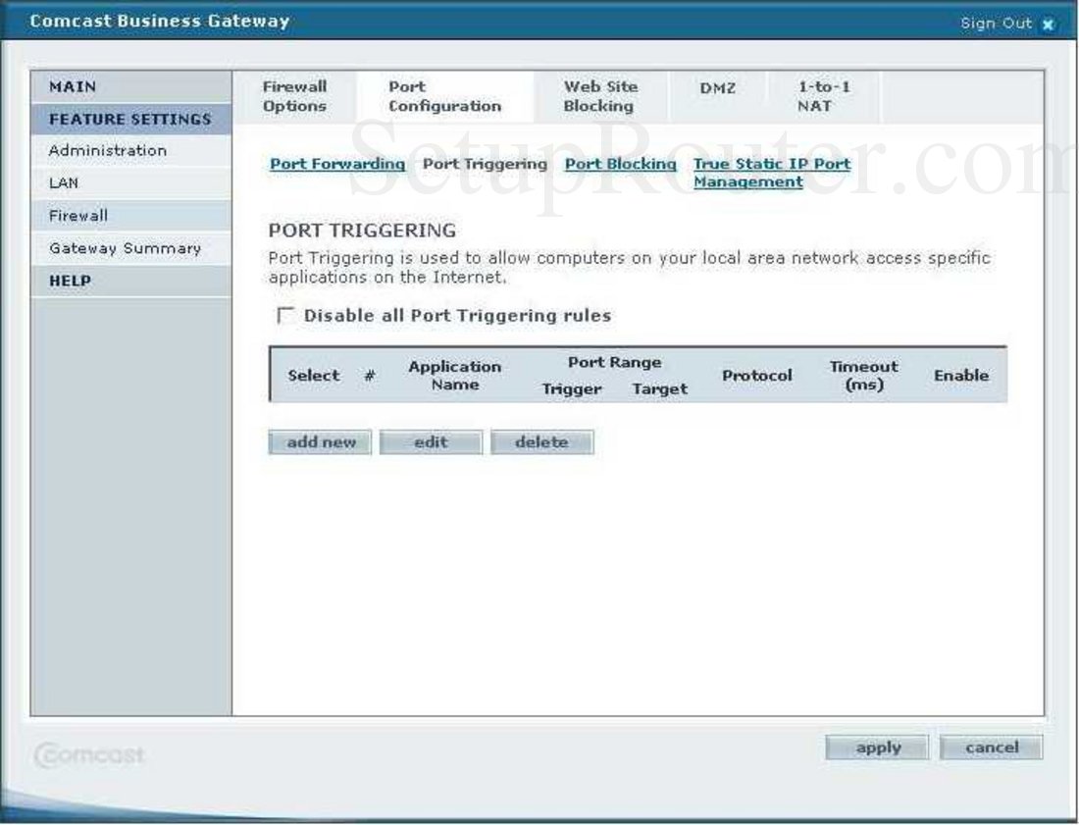Switch to the Firewall Options tab

294,95
